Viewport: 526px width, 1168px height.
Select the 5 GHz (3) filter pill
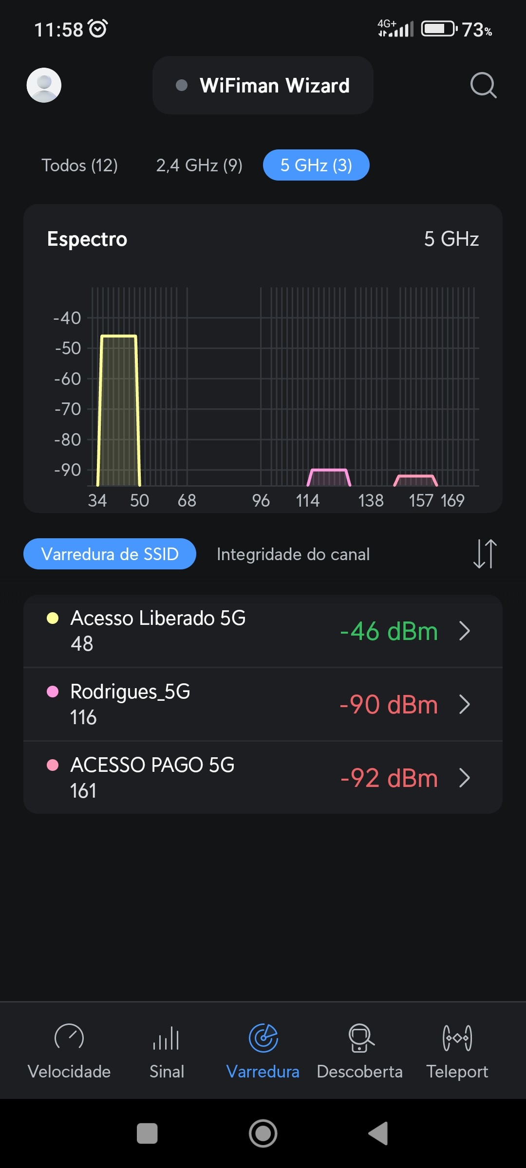tap(316, 165)
